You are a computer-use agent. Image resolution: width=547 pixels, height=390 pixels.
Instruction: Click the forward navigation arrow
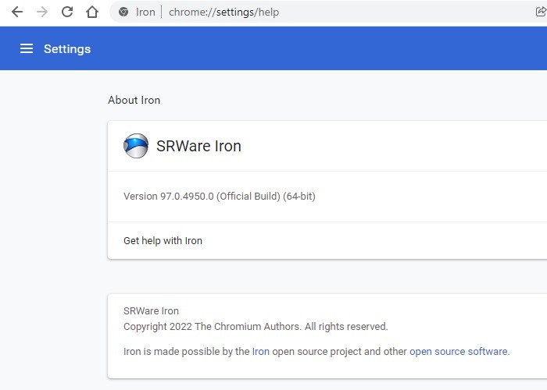coord(42,12)
